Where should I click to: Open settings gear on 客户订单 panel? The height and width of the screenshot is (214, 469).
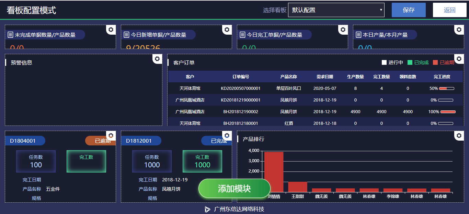[x=459, y=59]
